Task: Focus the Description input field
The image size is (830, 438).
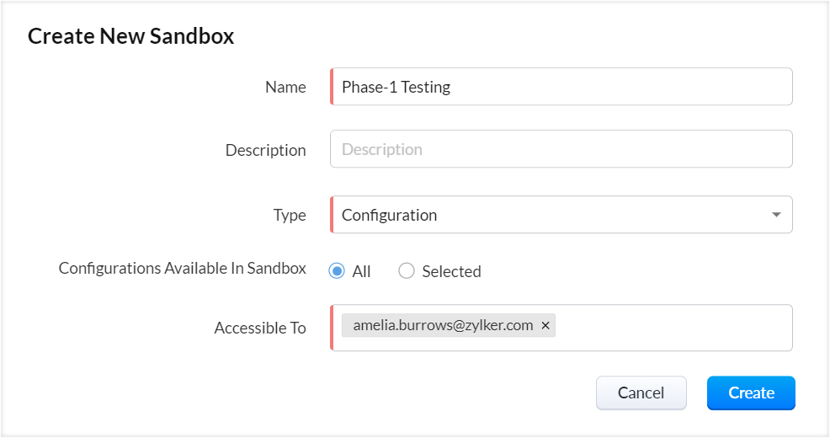Action: [x=561, y=149]
